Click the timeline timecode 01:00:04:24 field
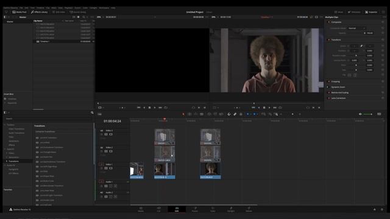390x219 pixels. click(x=112, y=121)
